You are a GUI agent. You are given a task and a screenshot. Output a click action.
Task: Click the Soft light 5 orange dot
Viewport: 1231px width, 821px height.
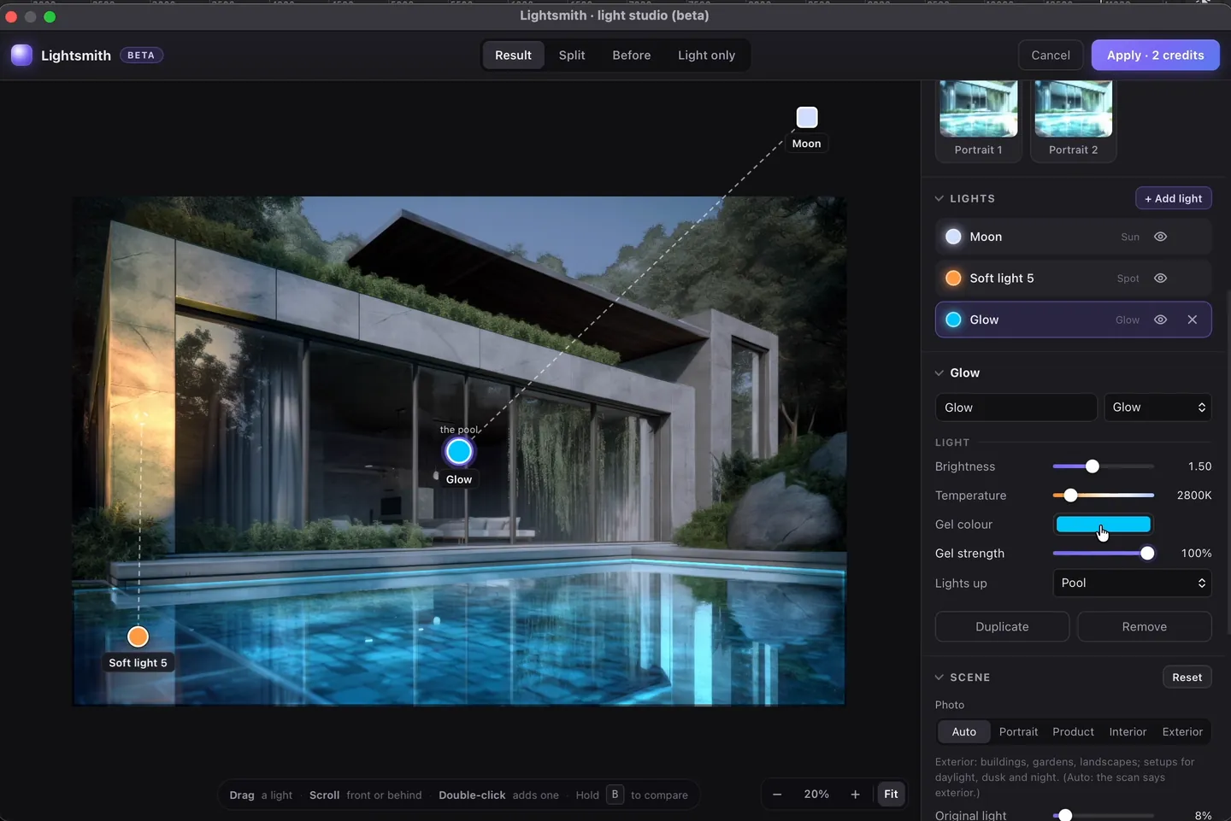click(x=953, y=279)
